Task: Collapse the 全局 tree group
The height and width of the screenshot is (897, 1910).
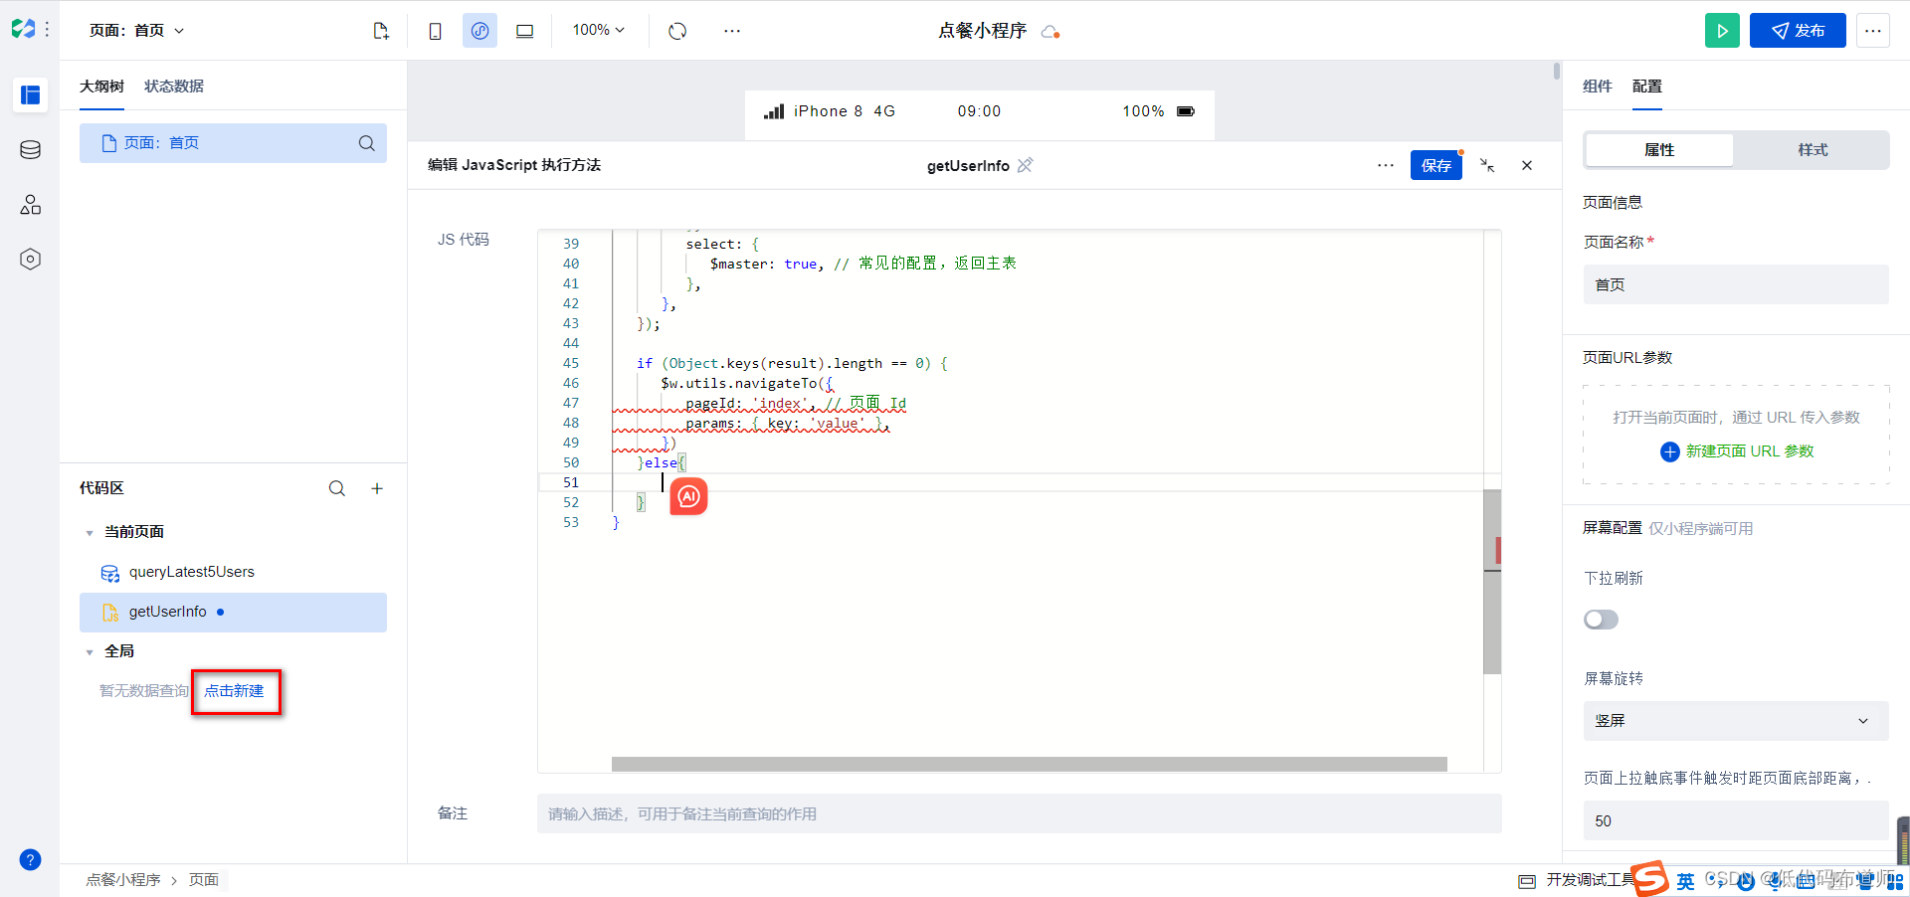Action: coord(90,652)
